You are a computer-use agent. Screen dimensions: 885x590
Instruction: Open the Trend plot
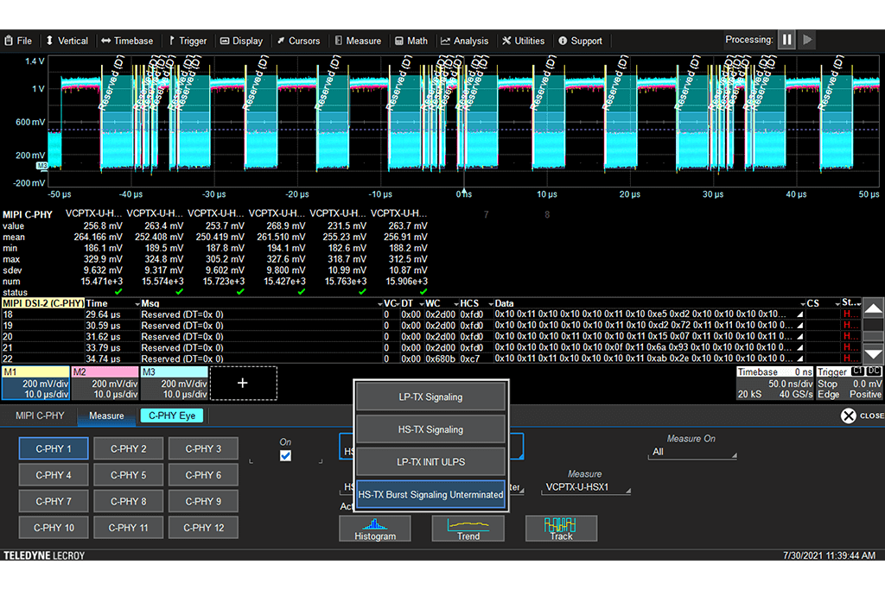point(468,528)
